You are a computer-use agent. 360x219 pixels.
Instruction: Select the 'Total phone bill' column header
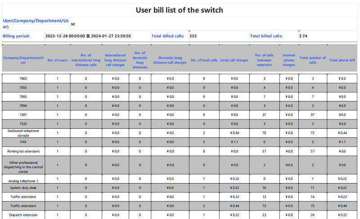pyautogui.click(x=342, y=60)
